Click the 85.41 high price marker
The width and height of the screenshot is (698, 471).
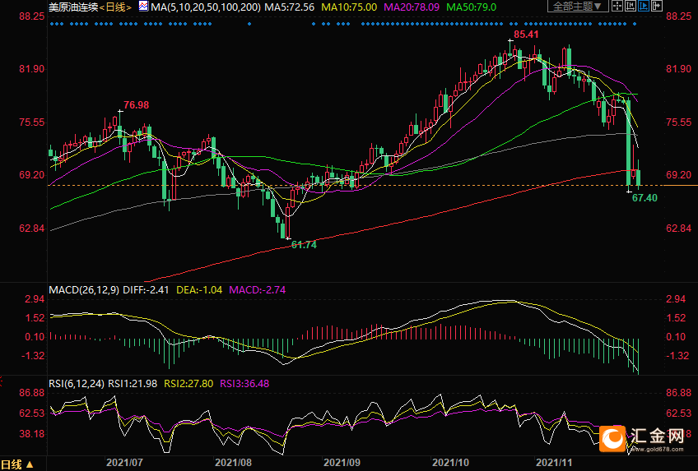point(526,35)
